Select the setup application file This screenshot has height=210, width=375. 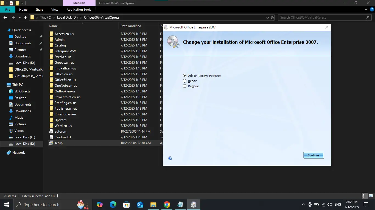(x=58, y=143)
